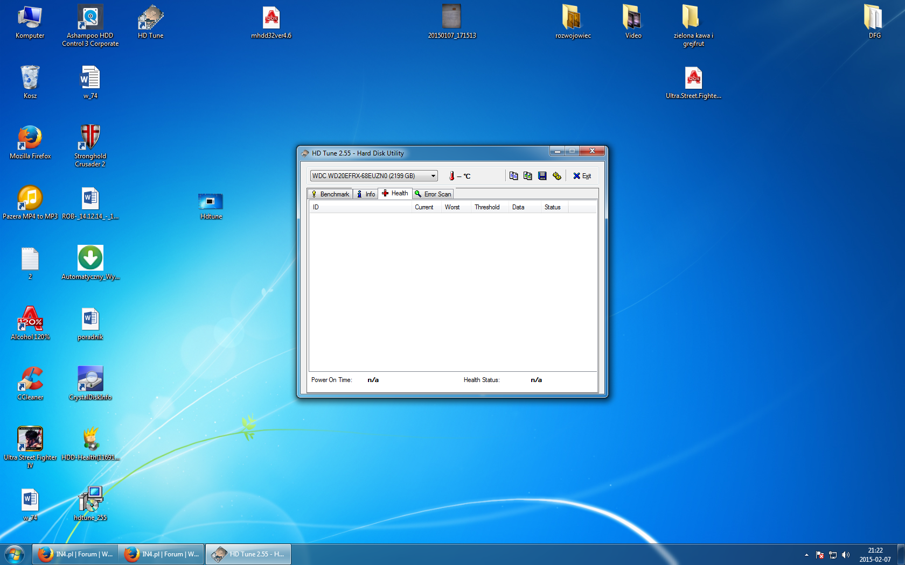Screen dimensions: 905x565
Task: Click the HD Tune 2.55 taskbar button
Action: pos(248,554)
